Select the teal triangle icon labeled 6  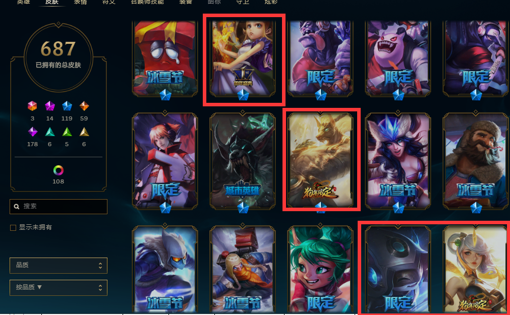pos(50,132)
